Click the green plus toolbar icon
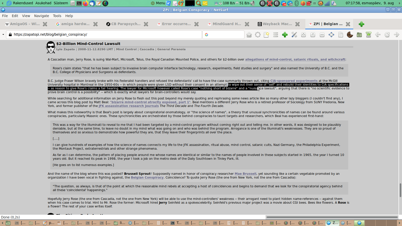This screenshot has width=402, height=226. (x=285, y=35)
